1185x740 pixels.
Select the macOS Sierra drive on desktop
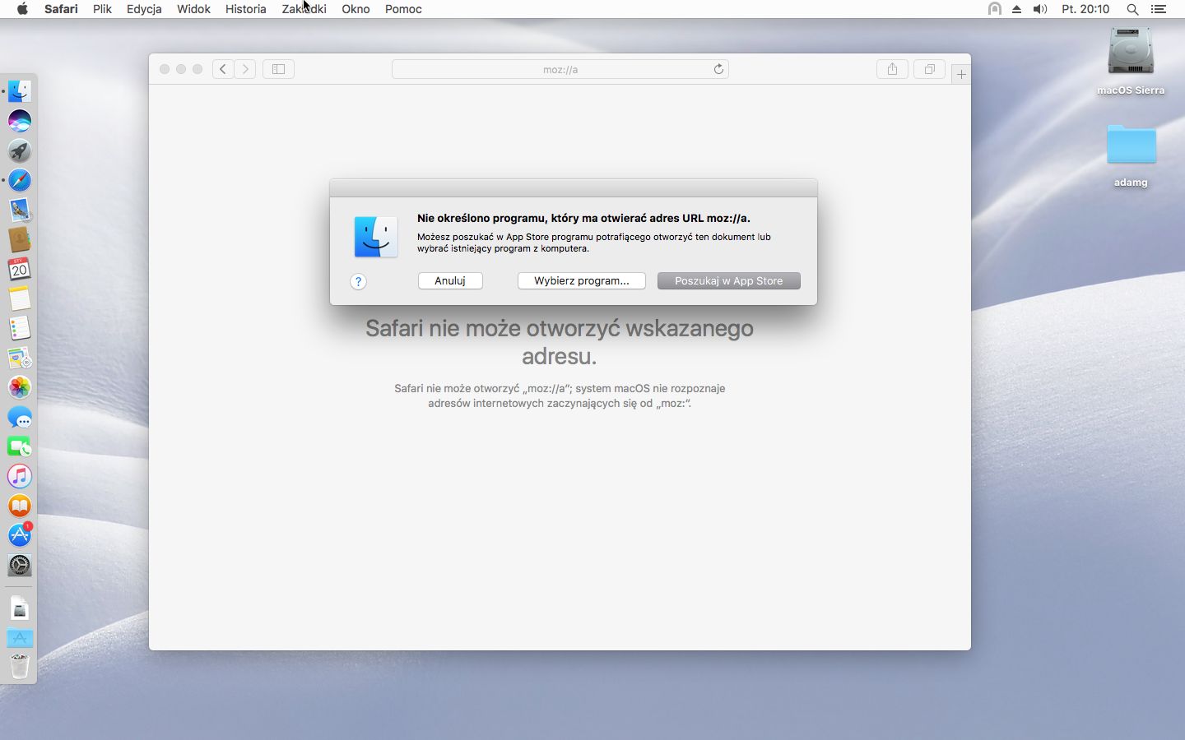pos(1131,61)
